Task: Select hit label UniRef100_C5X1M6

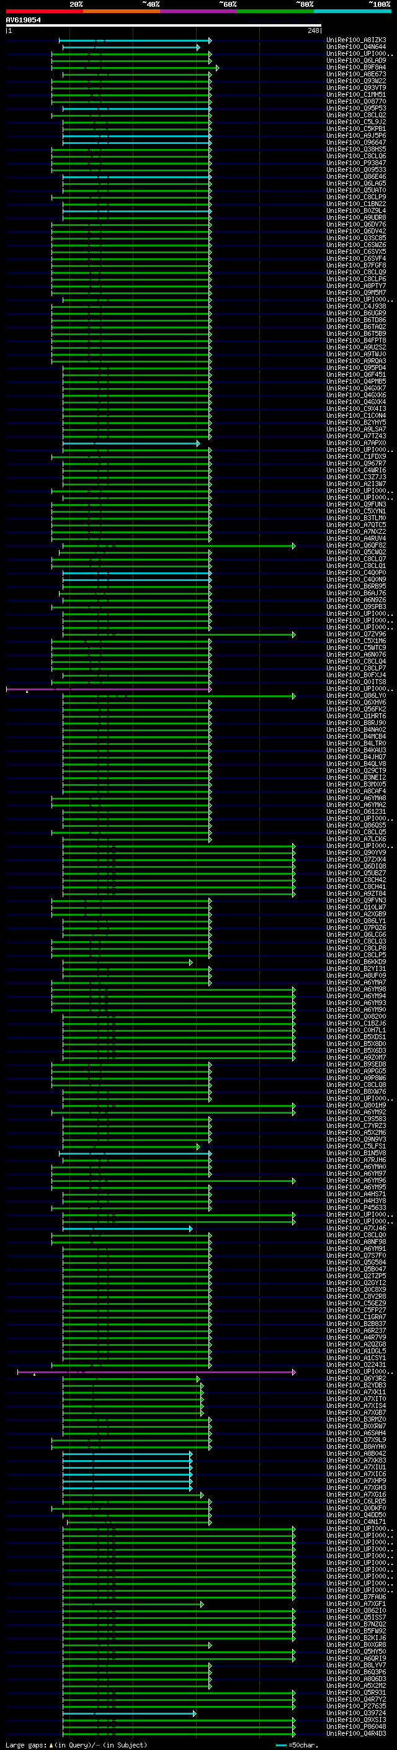Action: point(356,641)
